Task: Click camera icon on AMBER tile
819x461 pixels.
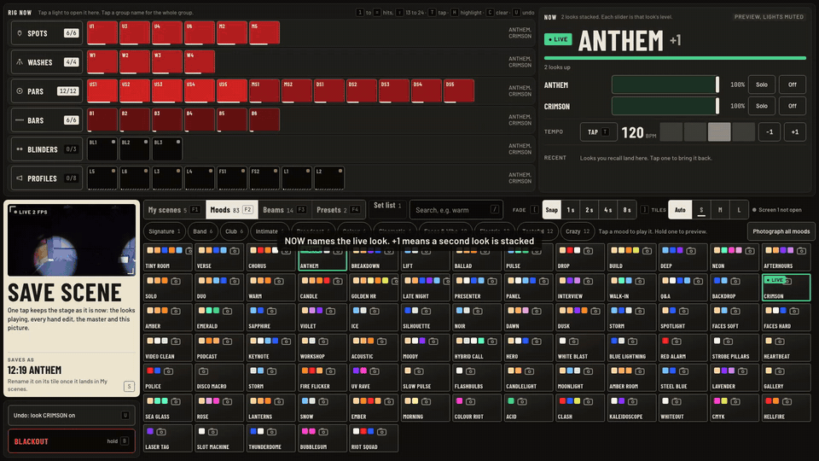Action: (176, 311)
